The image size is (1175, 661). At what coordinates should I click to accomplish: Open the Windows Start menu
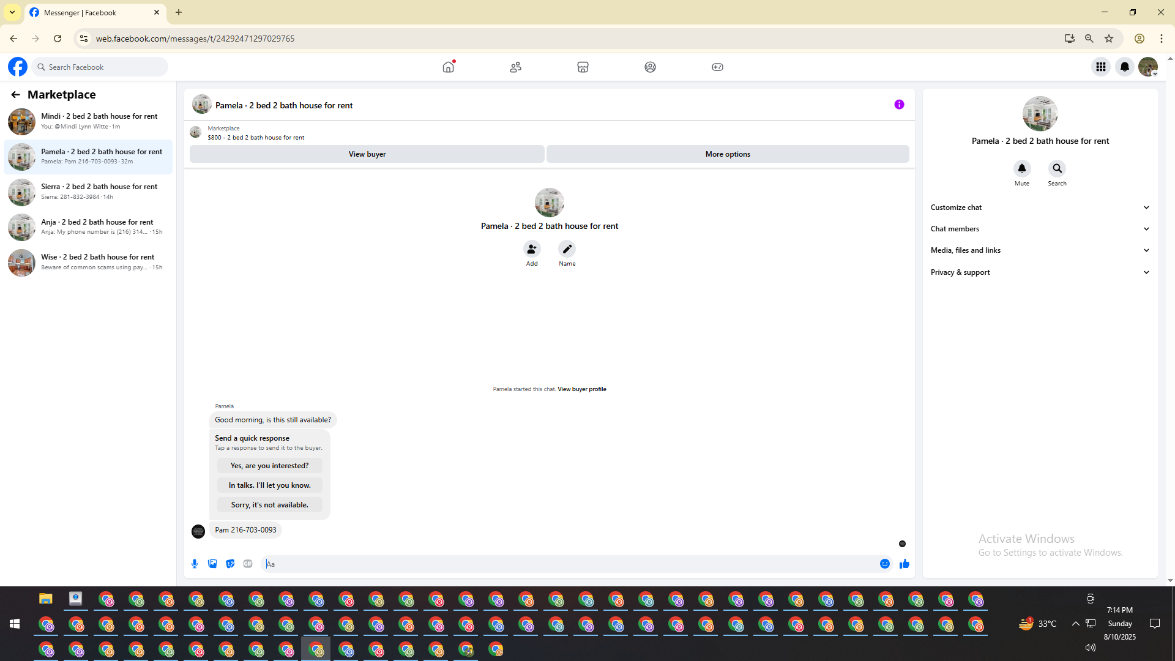[15, 624]
